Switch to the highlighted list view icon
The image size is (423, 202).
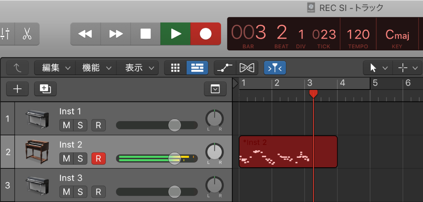pyautogui.click(x=197, y=68)
